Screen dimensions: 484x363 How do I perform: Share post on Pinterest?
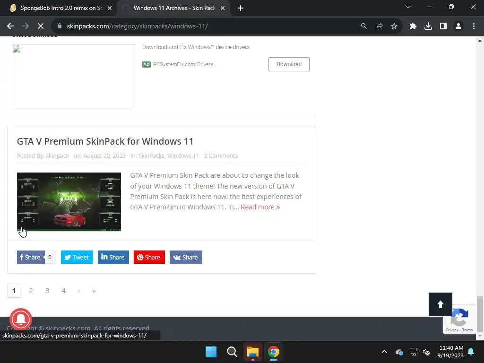[149, 257]
